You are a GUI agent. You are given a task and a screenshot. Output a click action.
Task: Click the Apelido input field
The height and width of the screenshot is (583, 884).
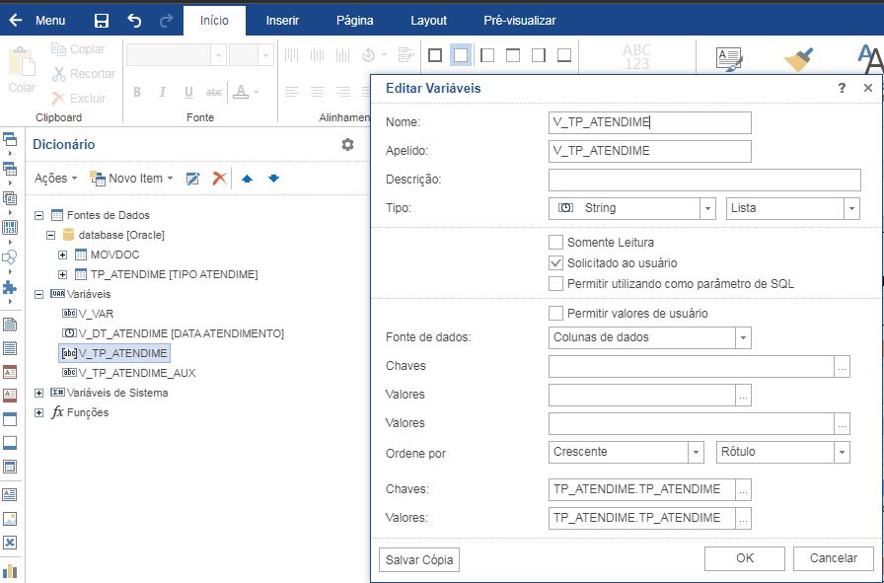tap(649, 151)
